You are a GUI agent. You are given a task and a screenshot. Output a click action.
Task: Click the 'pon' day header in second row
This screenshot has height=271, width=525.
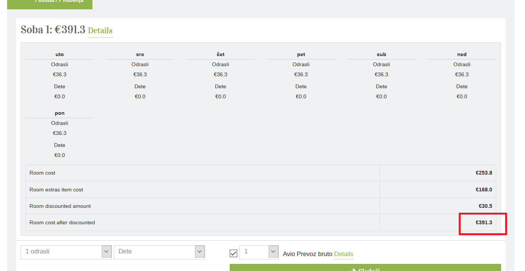point(59,113)
